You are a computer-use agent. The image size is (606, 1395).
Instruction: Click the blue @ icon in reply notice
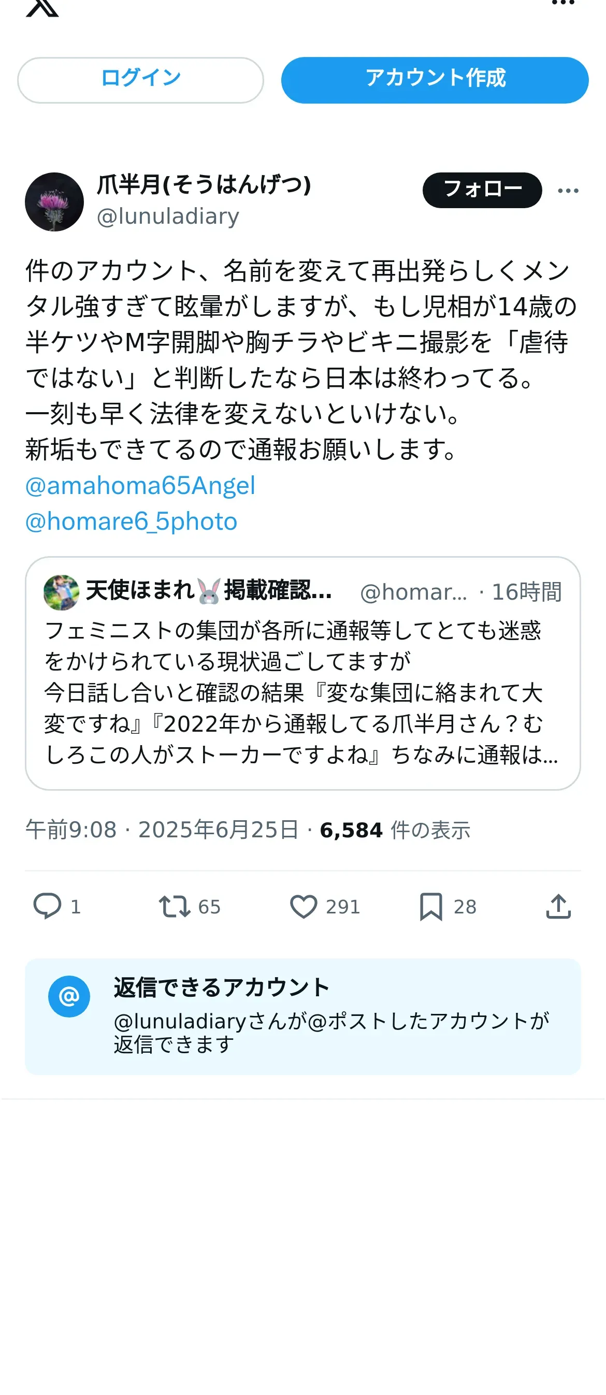(x=69, y=996)
